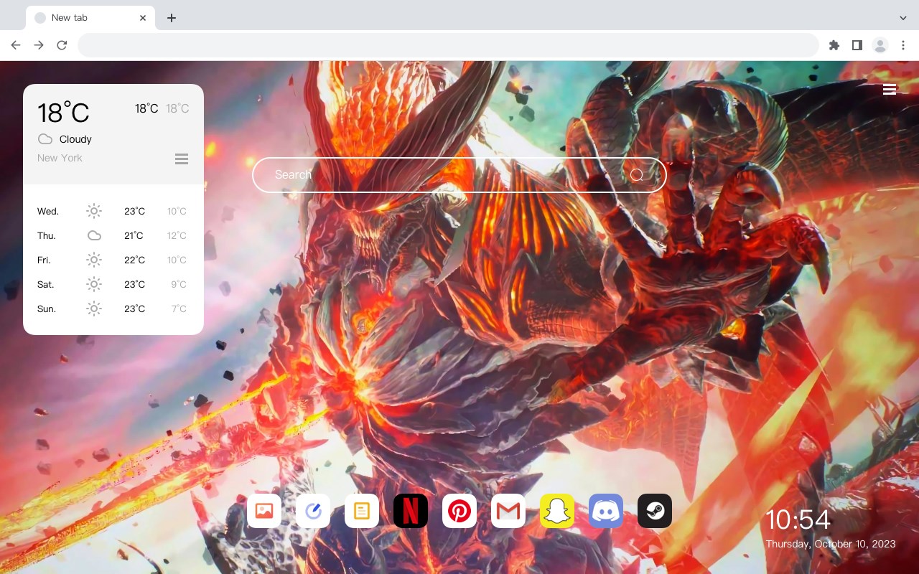Click the sun icon for Wed.
Viewport: 919px width, 574px height.
pyautogui.click(x=94, y=211)
